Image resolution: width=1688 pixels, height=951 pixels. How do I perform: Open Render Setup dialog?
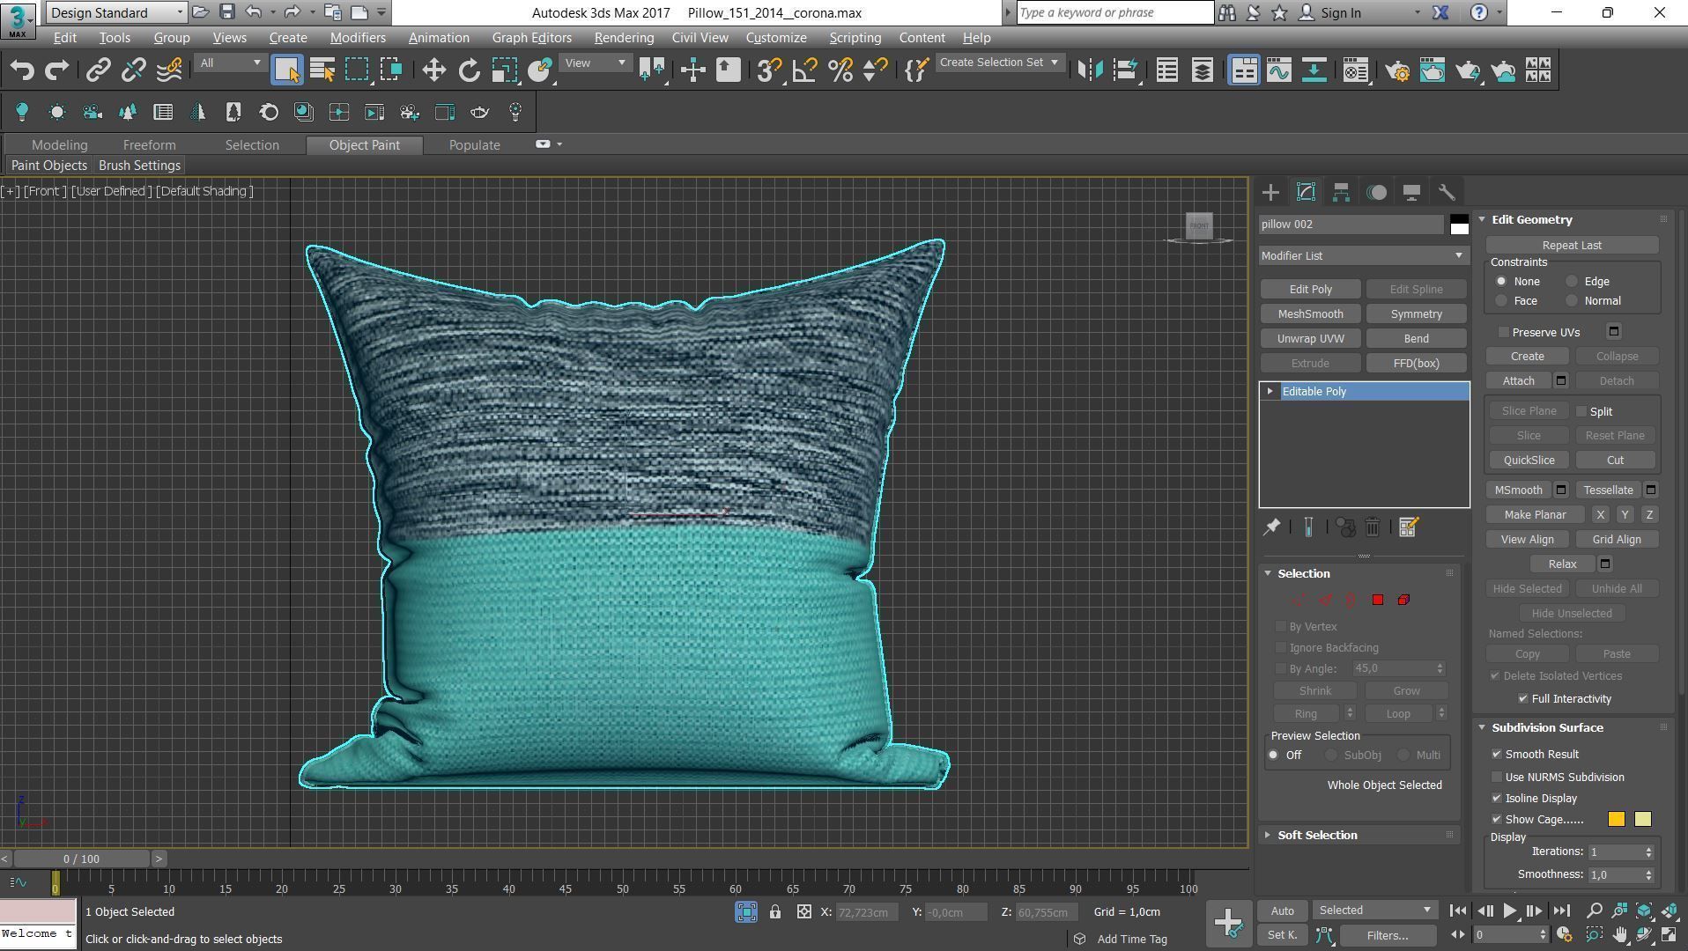point(1397,70)
